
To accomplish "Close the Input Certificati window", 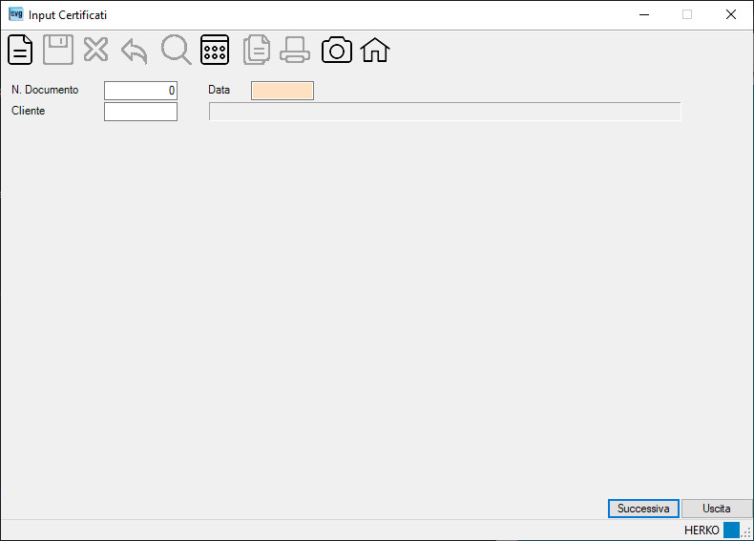I will (x=731, y=14).
